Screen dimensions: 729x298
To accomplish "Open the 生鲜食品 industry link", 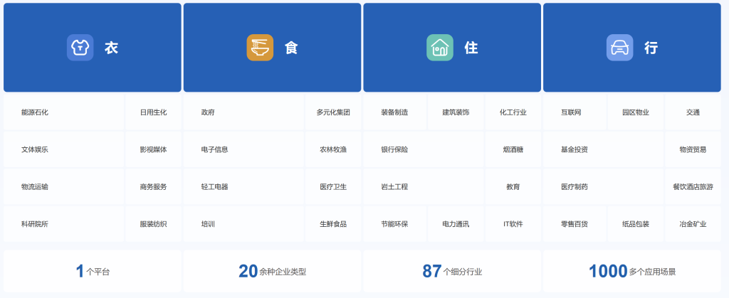I will tap(333, 224).
